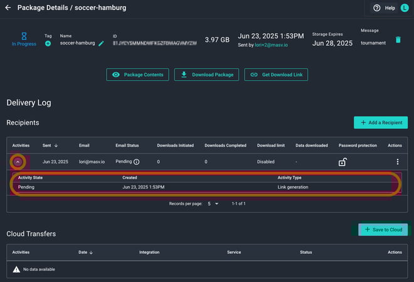The width and height of the screenshot is (414, 282).
Task: Click the Jun 23, 2025 1:53PM created cell
Action: [x=144, y=187]
